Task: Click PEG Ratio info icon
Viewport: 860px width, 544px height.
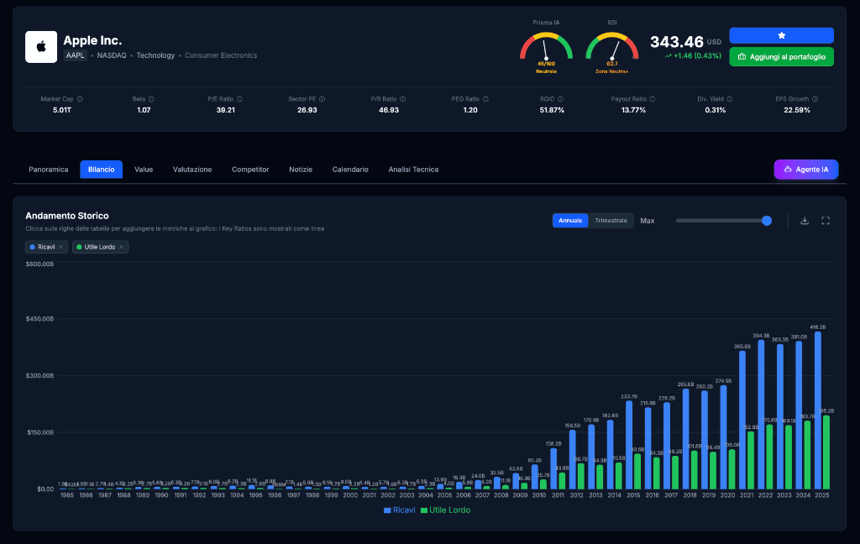Action: click(486, 99)
